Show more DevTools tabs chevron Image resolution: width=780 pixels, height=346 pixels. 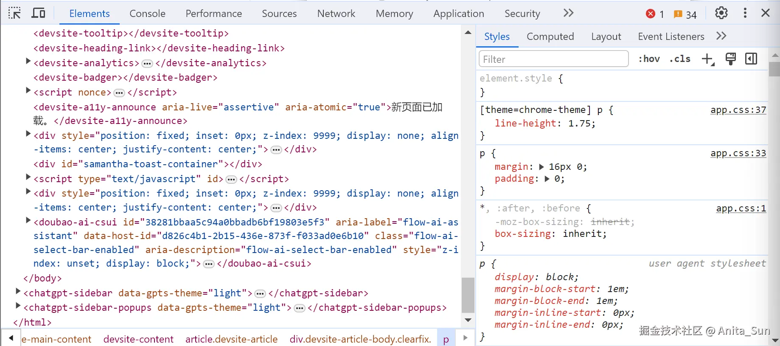point(569,13)
